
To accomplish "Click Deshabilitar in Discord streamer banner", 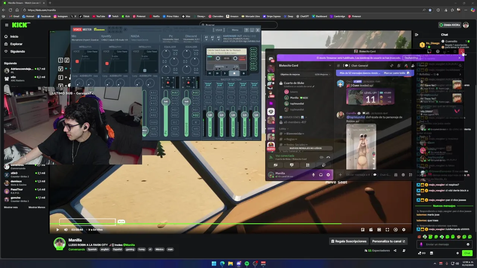I will click(x=411, y=58).
